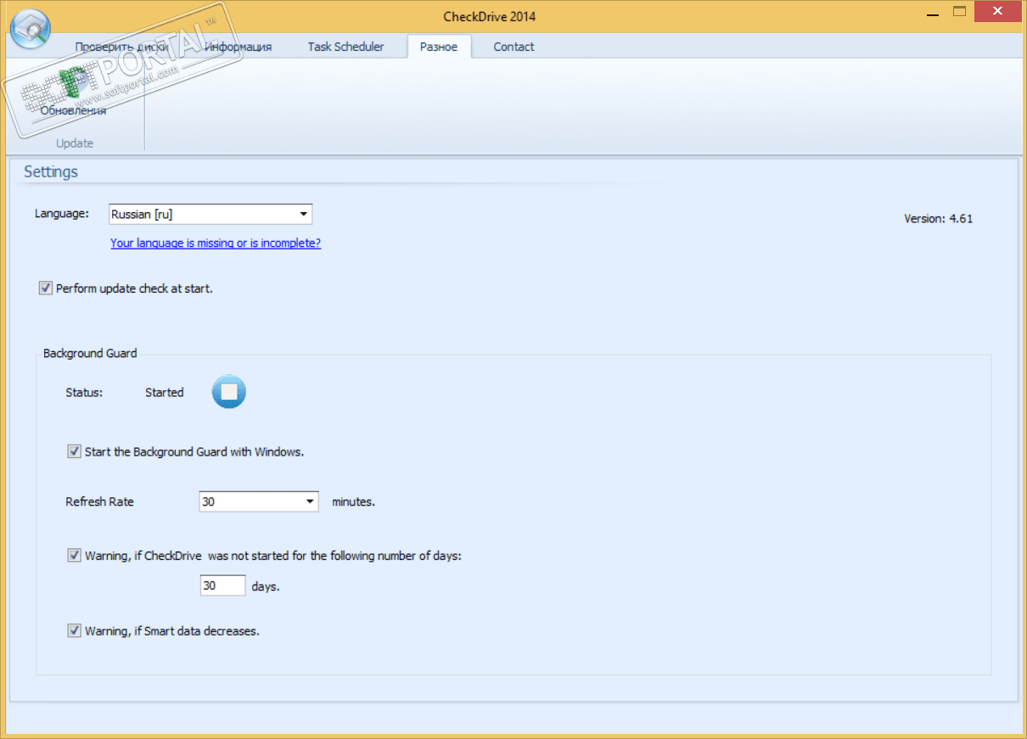Viewport: 1027px width, 739px height.
Task: Open the Language dropdown showing Russian [ru]
Action: [210, 215]
